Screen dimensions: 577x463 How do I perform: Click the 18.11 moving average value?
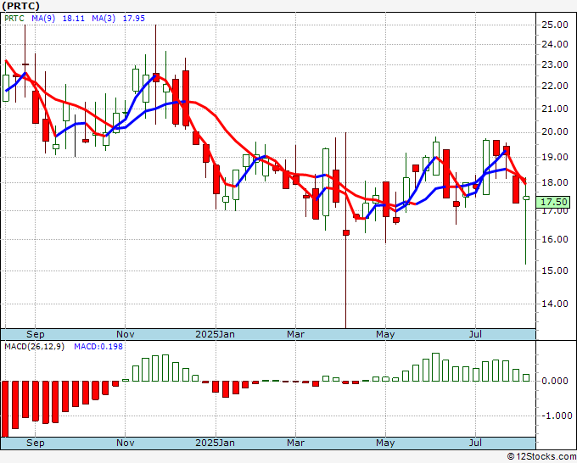(74, 19)
